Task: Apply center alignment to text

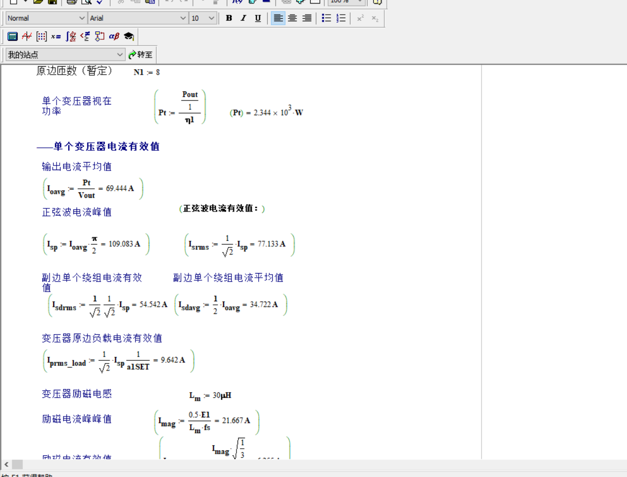Action: point(293,18)
